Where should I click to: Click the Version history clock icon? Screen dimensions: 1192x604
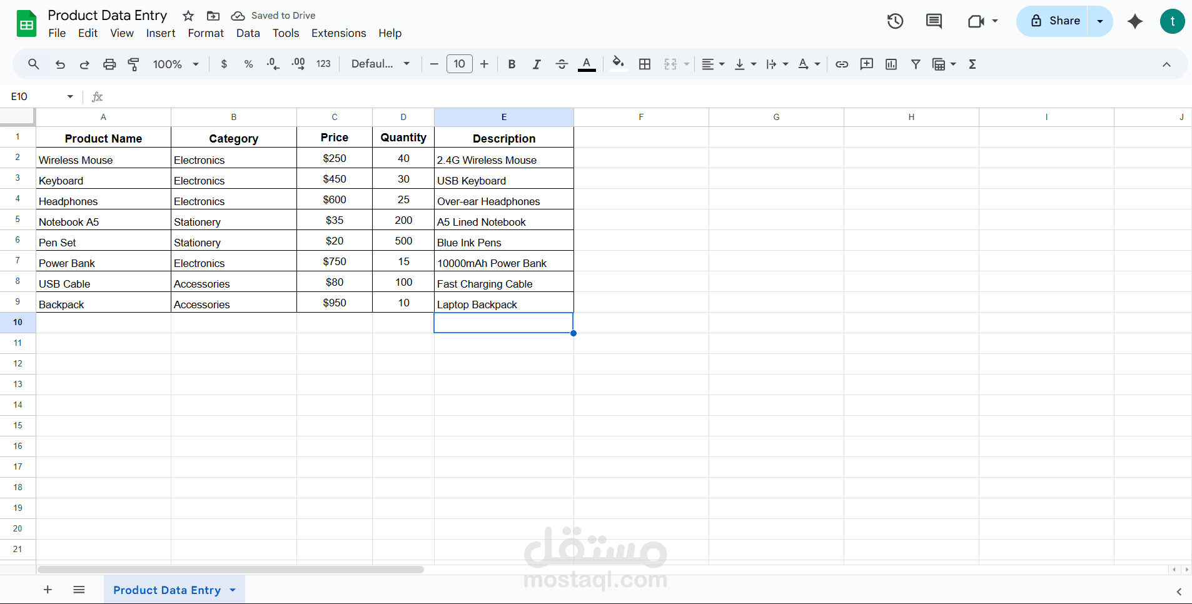[894, 21]
